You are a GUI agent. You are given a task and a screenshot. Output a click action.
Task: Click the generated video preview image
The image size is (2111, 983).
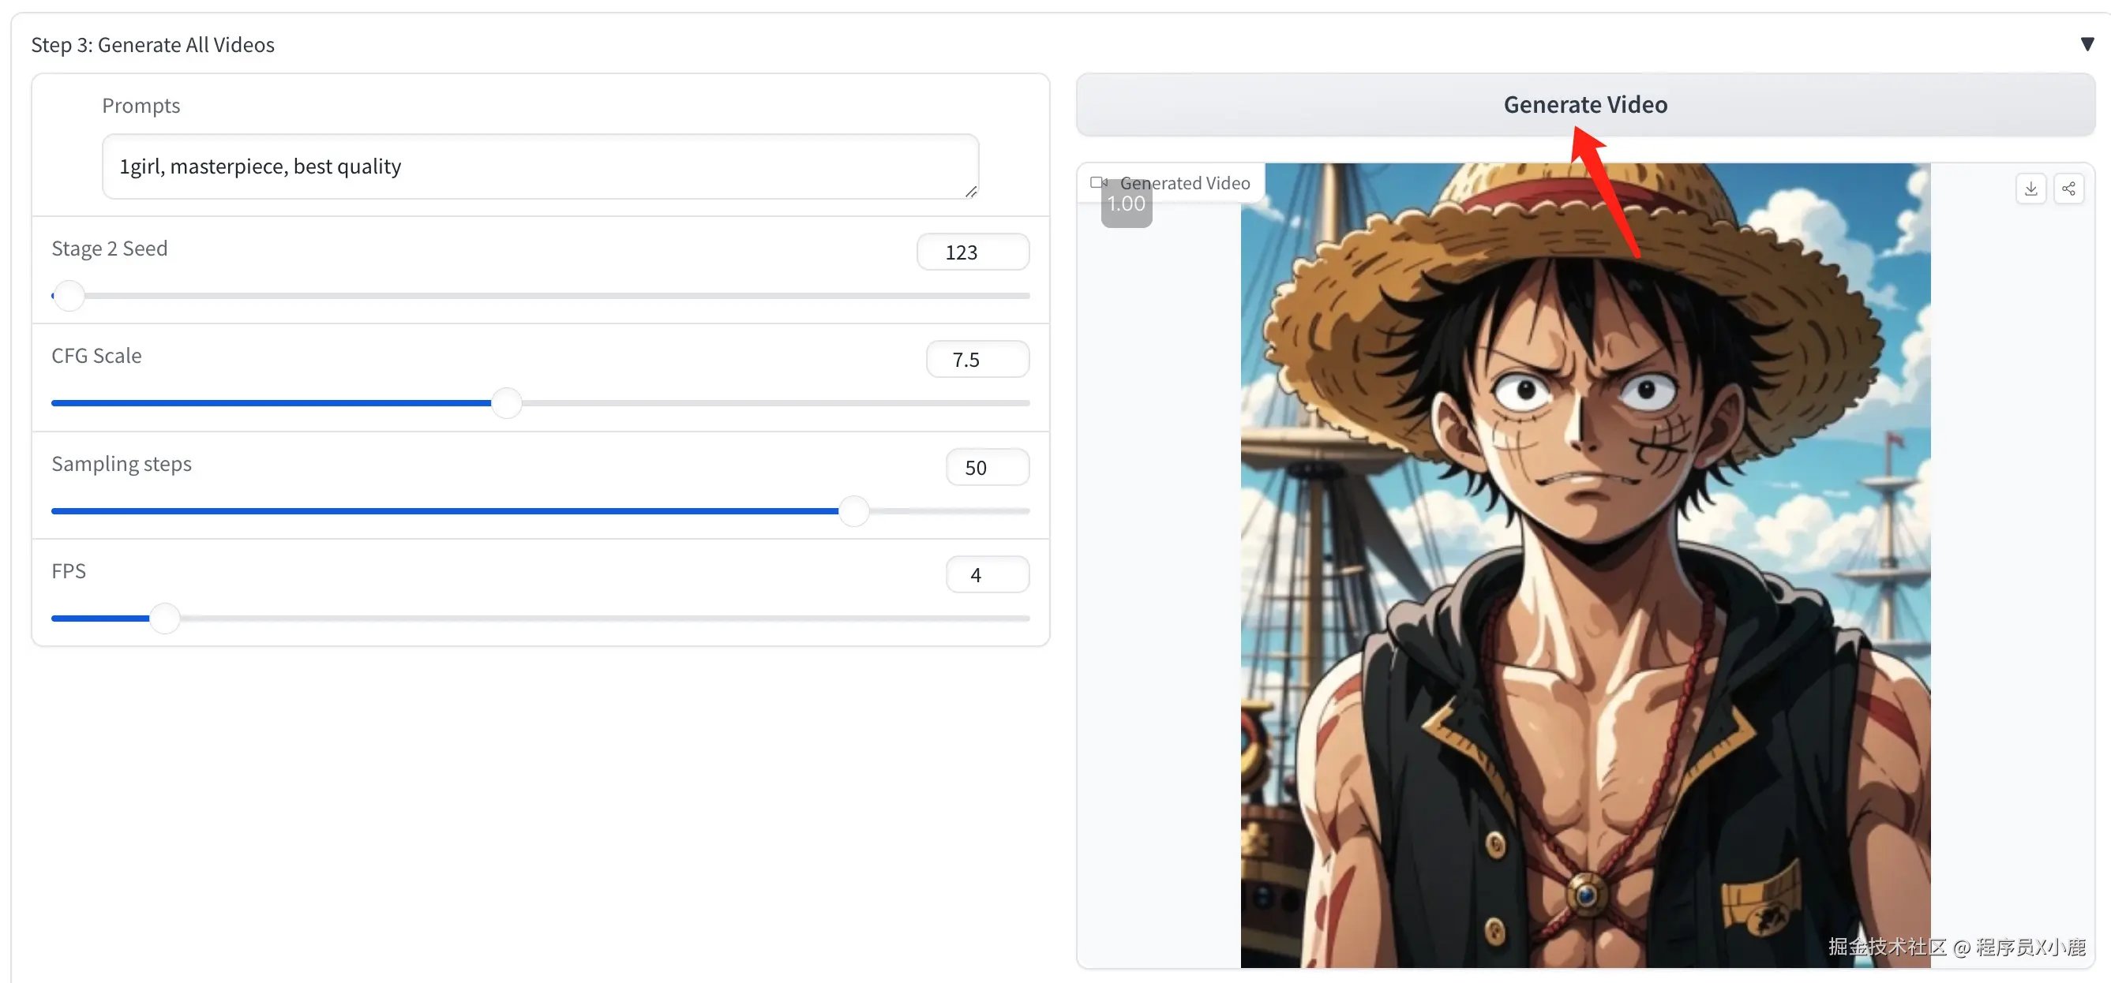pyautogui.click(x=1585, y=565)
